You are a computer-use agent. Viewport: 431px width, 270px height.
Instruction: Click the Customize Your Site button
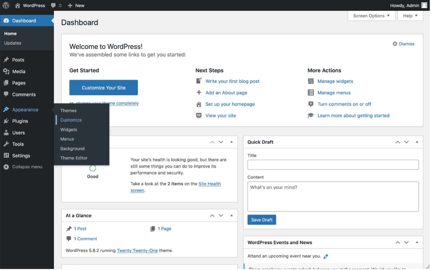point(104,88)
